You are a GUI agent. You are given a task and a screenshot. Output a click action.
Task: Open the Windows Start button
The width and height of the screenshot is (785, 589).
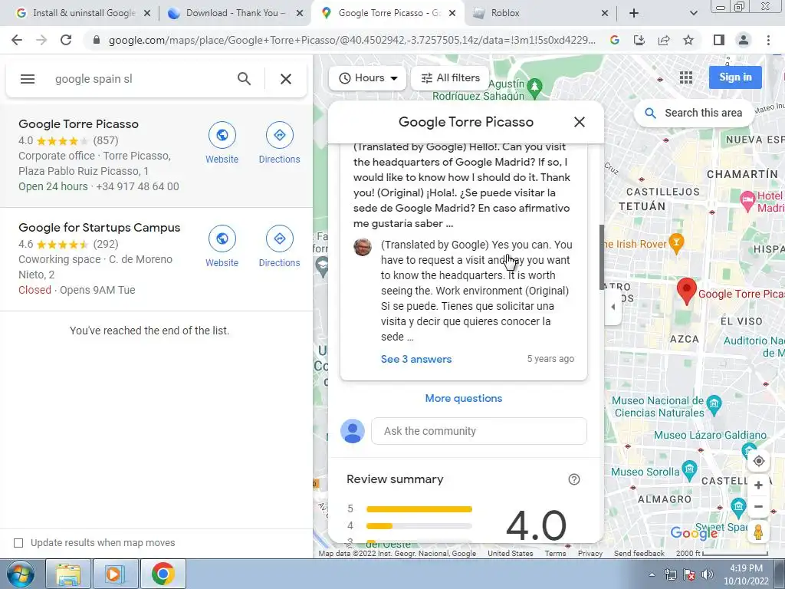point(20,574)
